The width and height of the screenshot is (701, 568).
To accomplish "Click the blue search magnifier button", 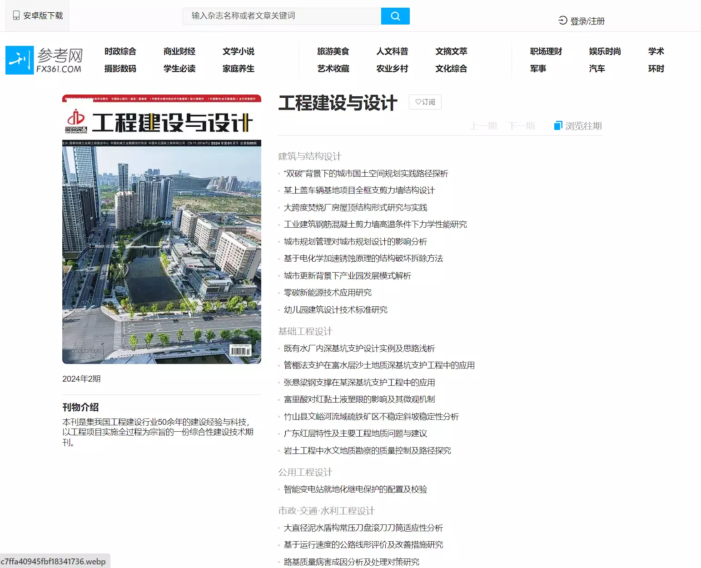I will point(395,16).
